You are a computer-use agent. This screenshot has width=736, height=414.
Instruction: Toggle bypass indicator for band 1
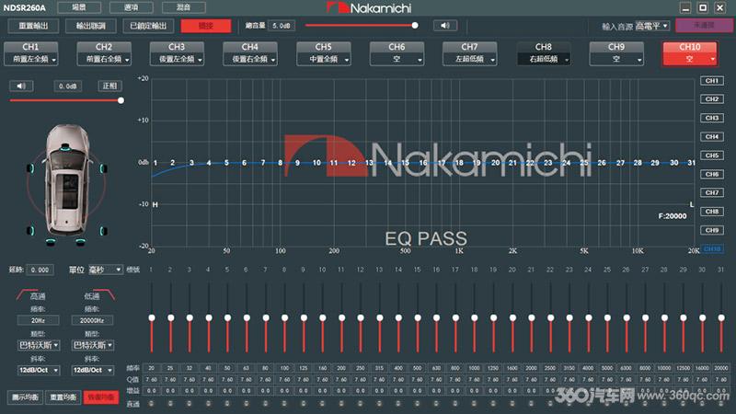click(151, 403)
